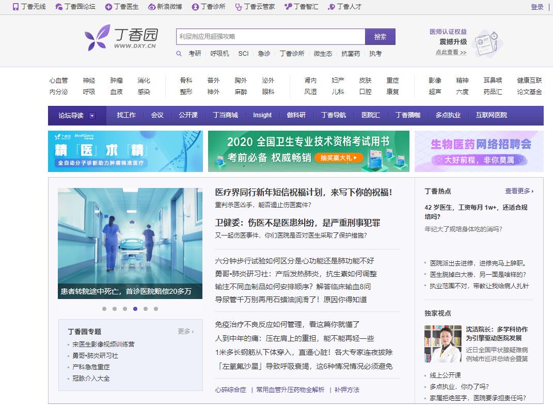Open 丁香播咖 in navigation bar

coord(408,115)
